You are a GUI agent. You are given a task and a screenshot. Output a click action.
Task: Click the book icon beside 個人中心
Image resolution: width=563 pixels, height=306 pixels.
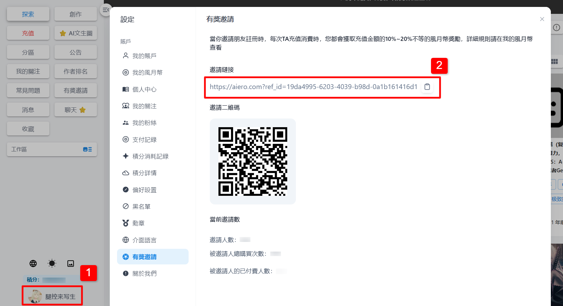pos(126,89)
